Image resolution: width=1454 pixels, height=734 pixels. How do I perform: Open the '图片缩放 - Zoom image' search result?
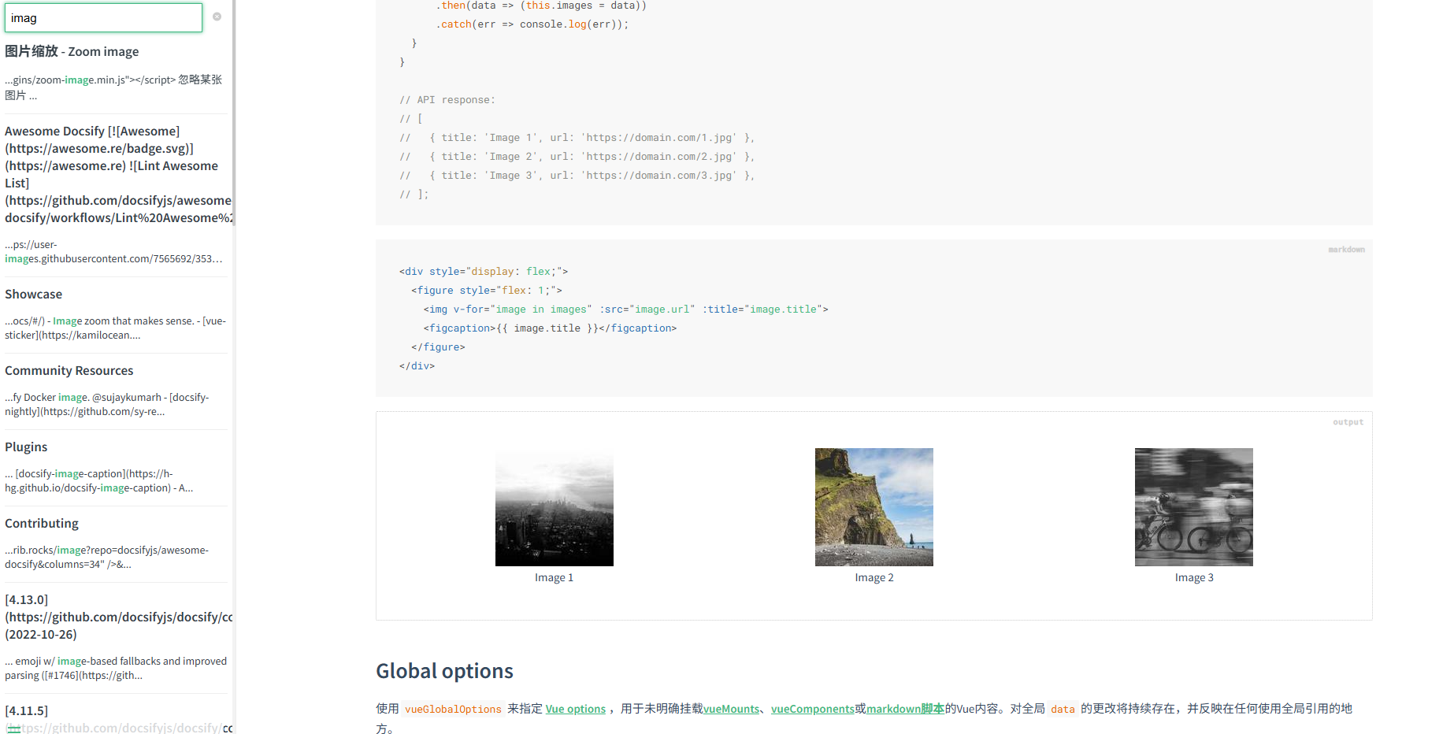[72, 51]
